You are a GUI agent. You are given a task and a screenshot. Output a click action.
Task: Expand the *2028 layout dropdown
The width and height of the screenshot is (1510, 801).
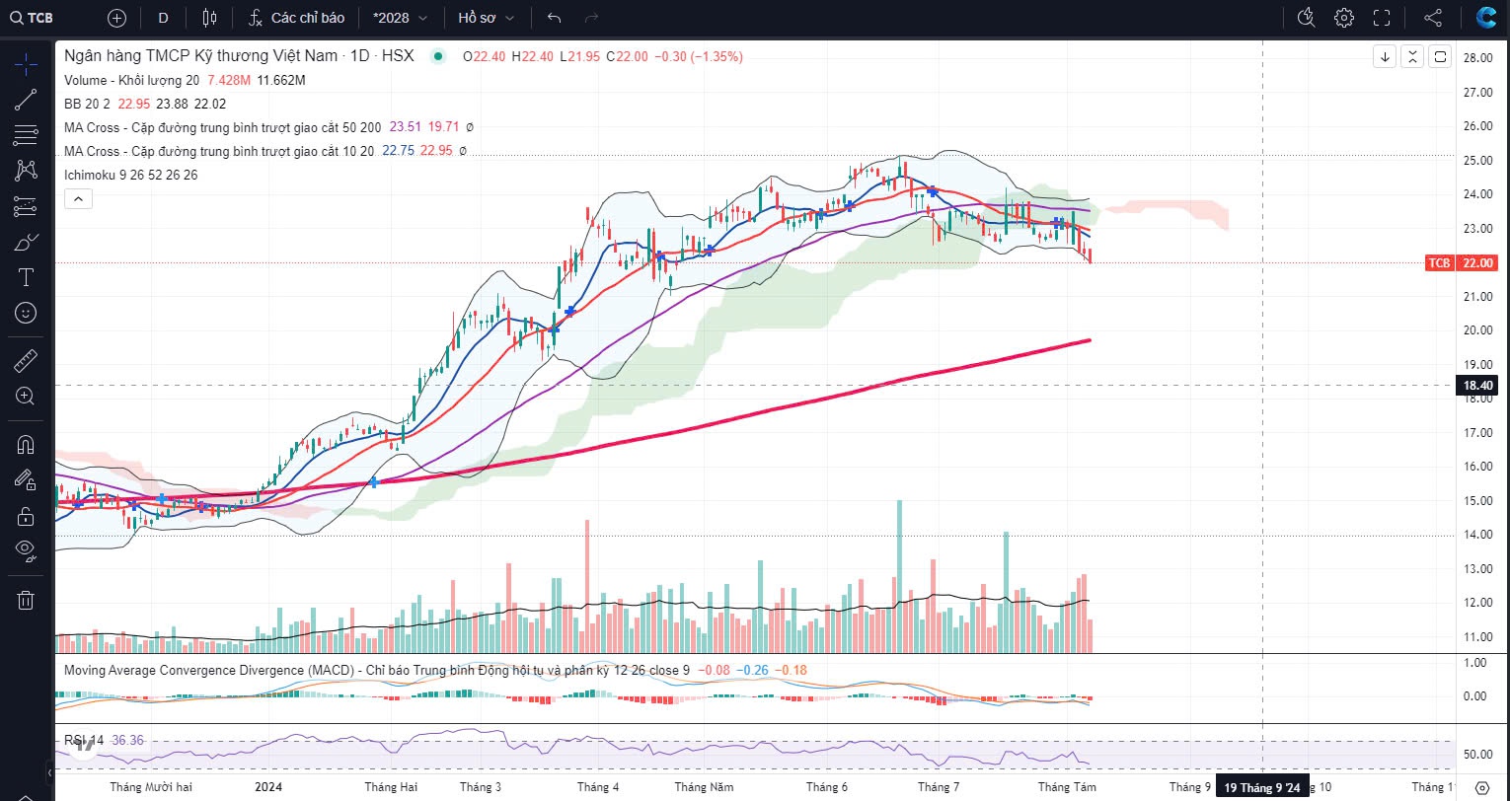[x=400, y=18]
